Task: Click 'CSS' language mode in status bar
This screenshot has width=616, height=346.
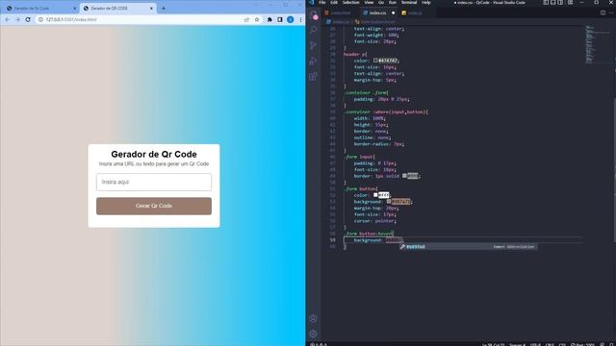Action: point(562,344)
